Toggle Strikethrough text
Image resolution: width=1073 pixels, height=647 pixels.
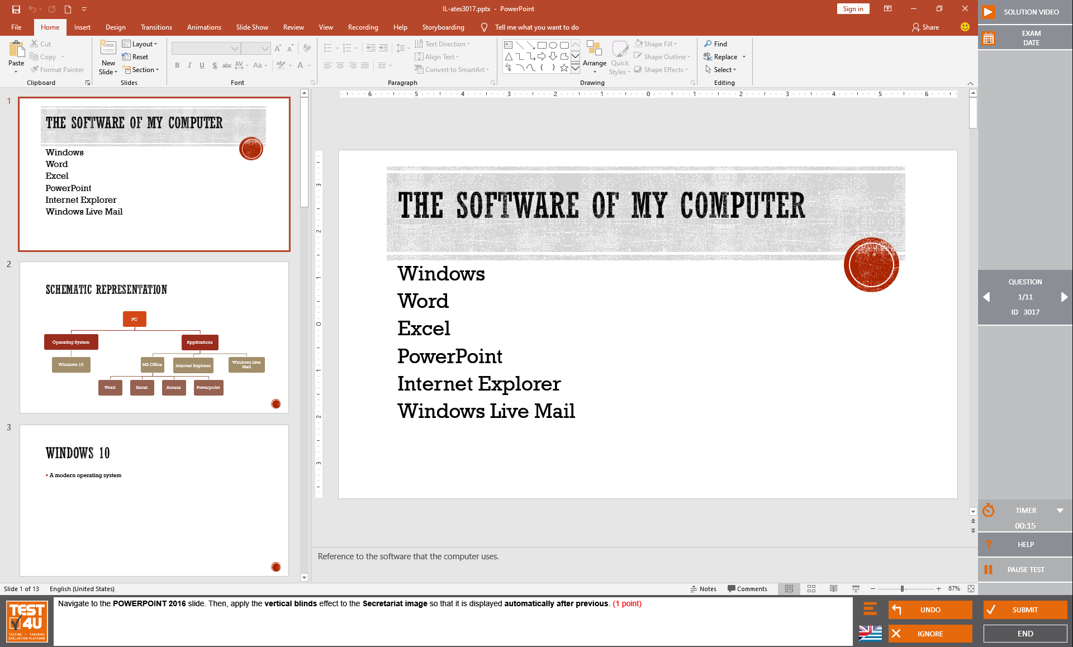click(x=226, y=65)
